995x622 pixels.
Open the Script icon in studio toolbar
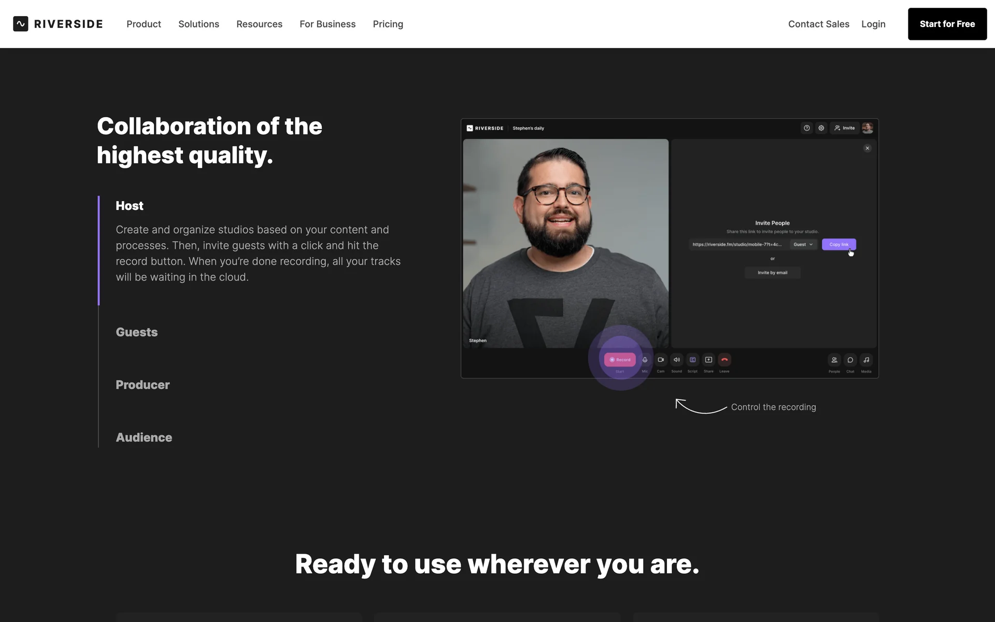(692, 360)
